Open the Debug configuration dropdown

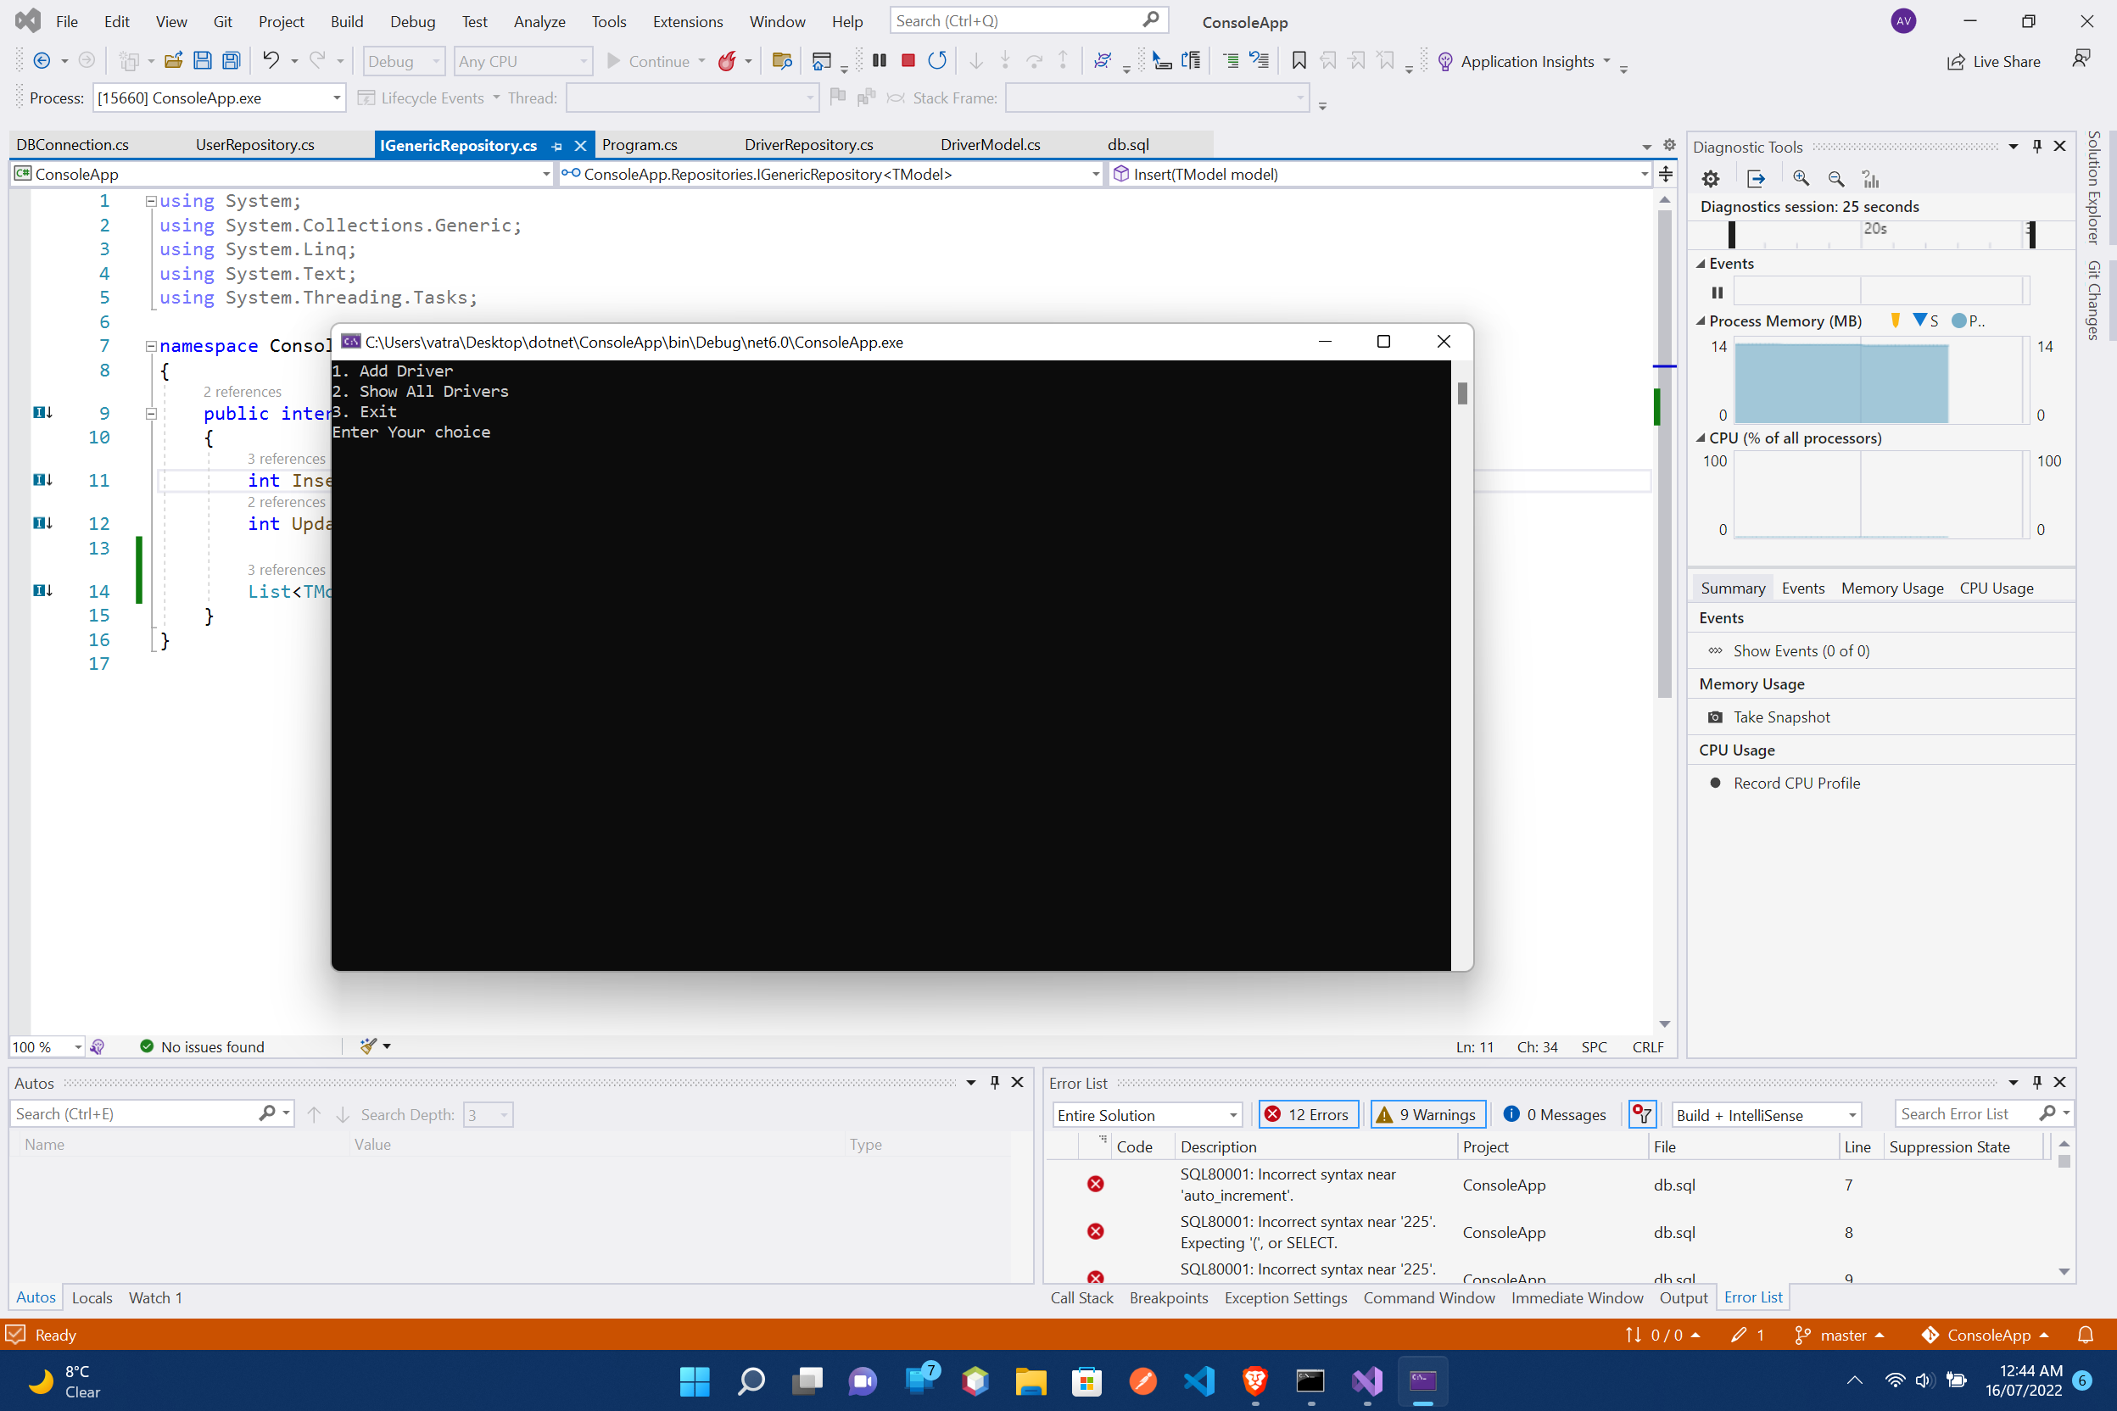(403, 60)
